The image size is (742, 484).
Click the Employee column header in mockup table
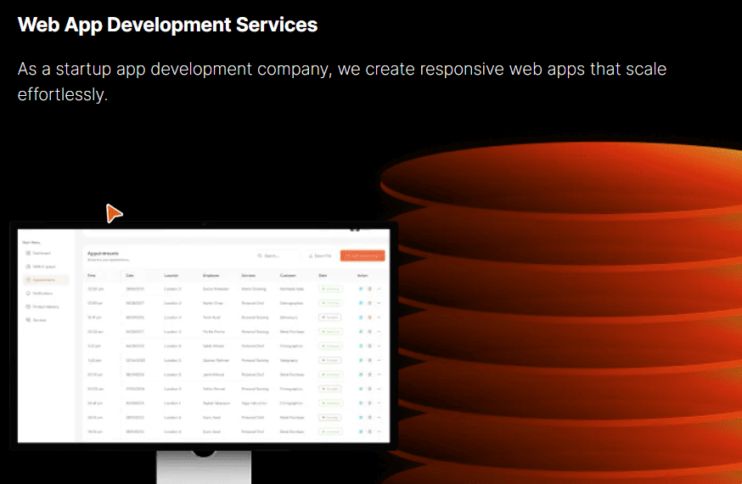point(211,275)
